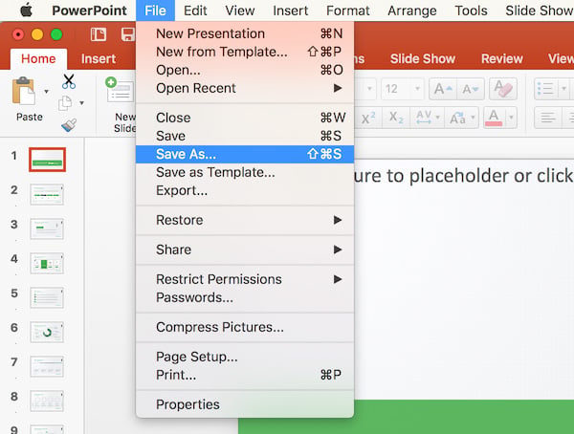Select slide 2 thumbnail
Viewport: 574px width, 434px height.
pos(47,194)
